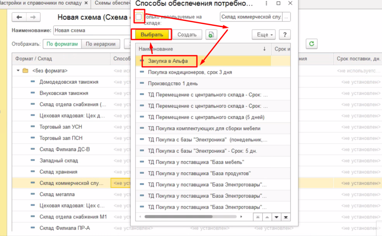This screenshot has height=236, width=382.
Task: Move down one row with arrow icon
Action: [x=276, y=217]
